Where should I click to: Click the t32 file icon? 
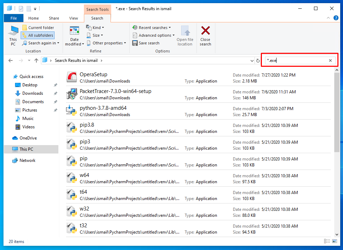(x=72, y=228)
